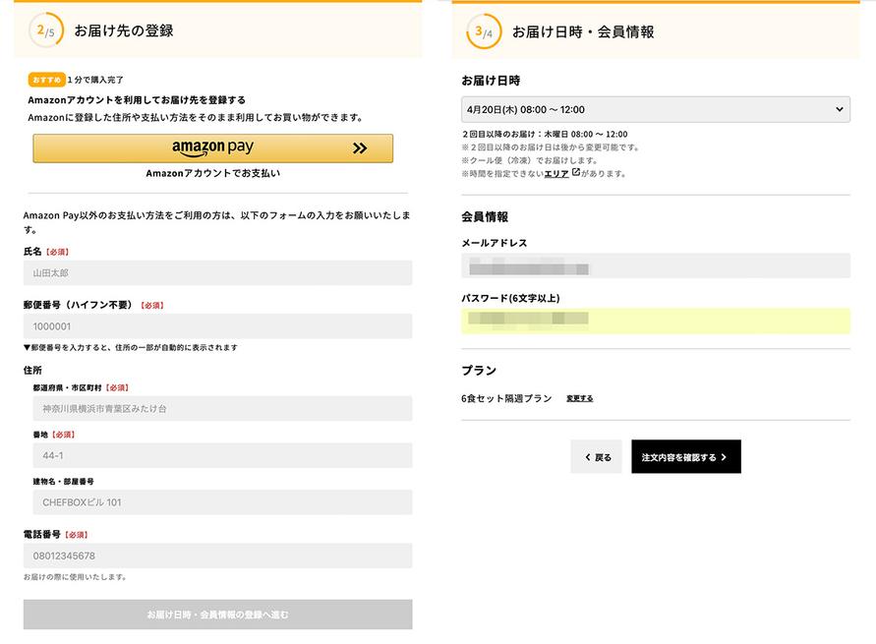Click into the 番地 street number field
This screenshot has height=644, width=876.
222,455
